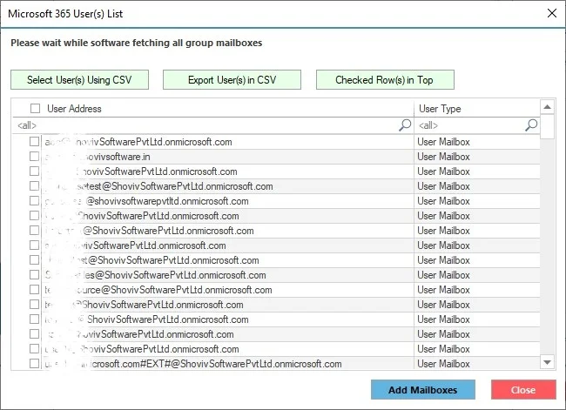The height and width of the screenshot is (410, 566).
Task: Click Export User(s) in CSV button
Action: coord(232,80)
